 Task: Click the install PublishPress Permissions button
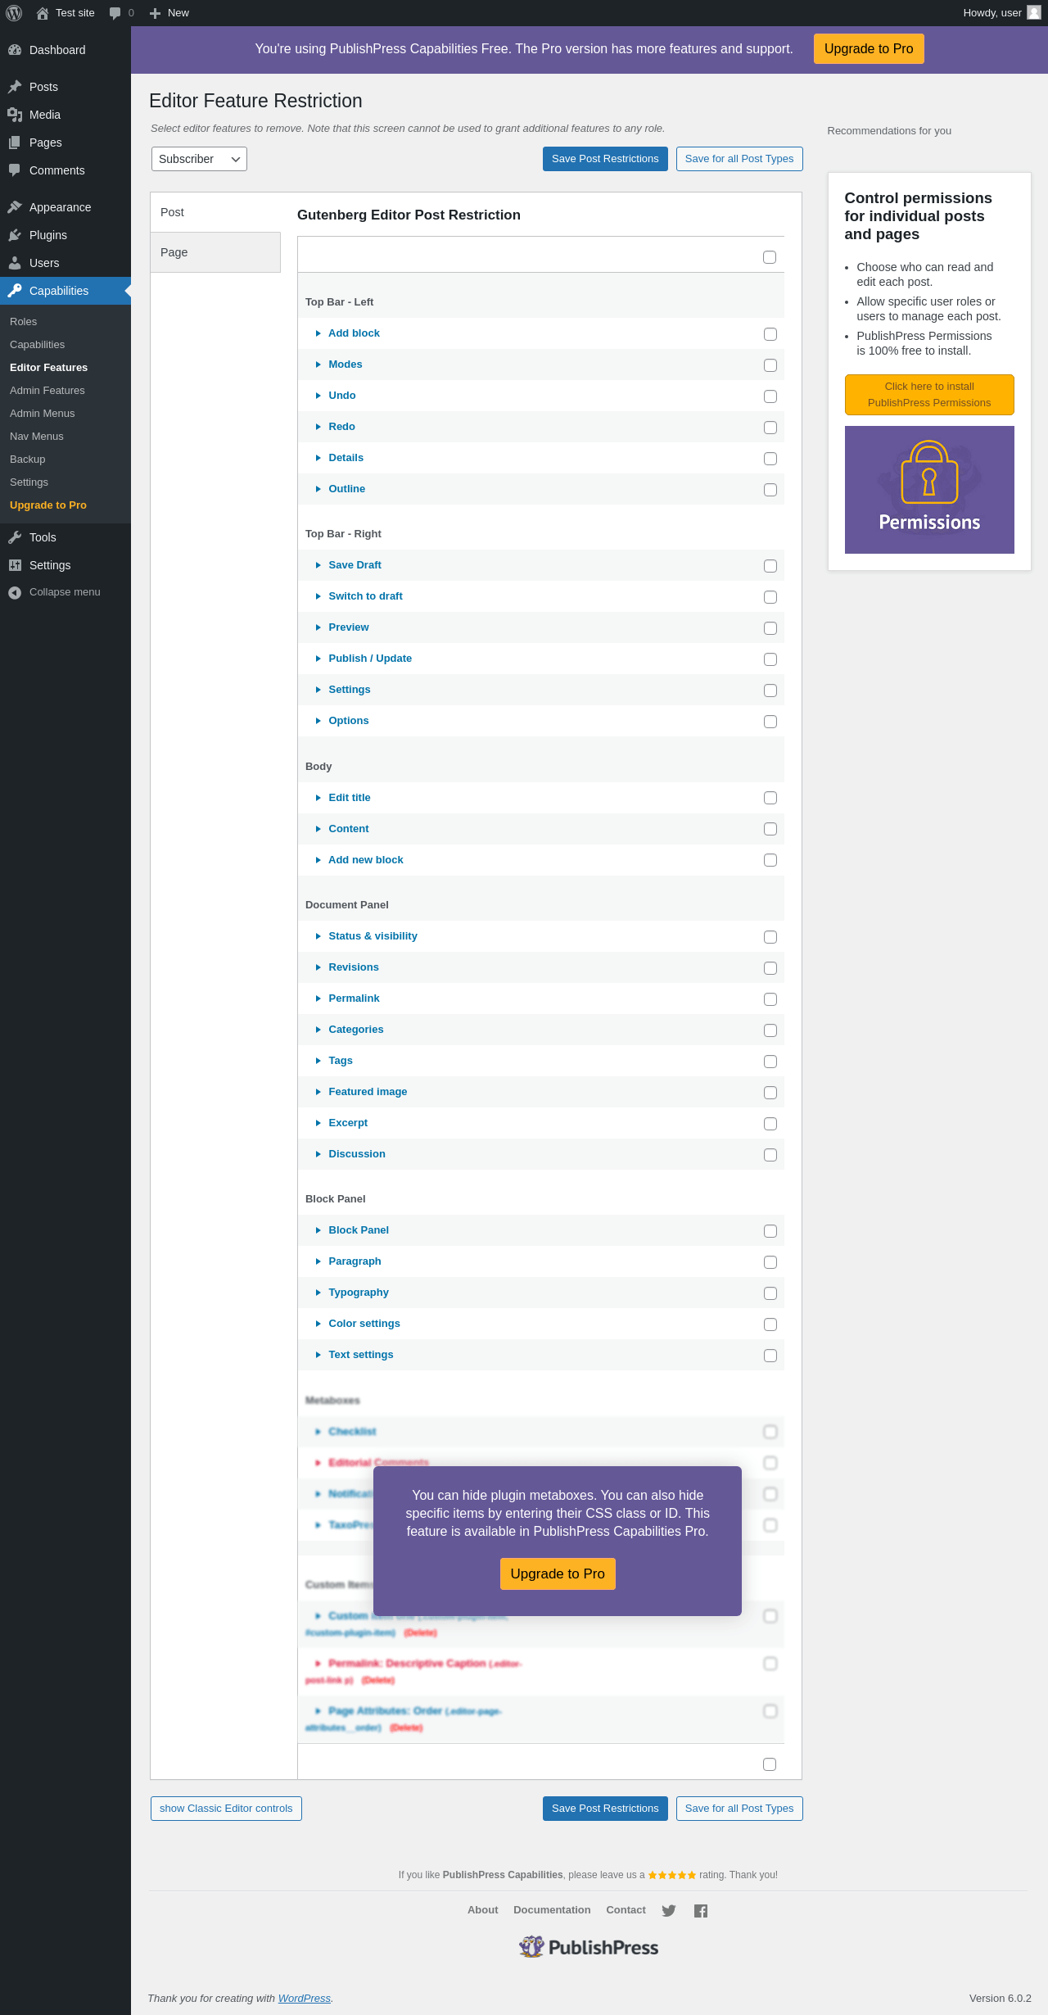click(x=929, y=395)
